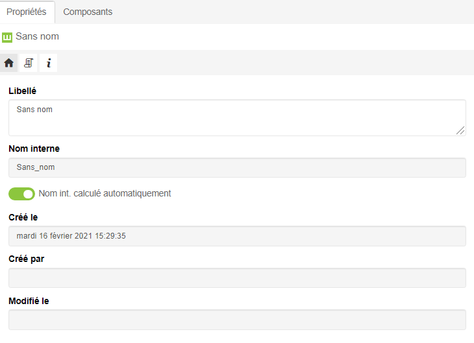
Task: Click the 'Sans nom' title text
Action: pyautogui.click(x=37, y=37)
